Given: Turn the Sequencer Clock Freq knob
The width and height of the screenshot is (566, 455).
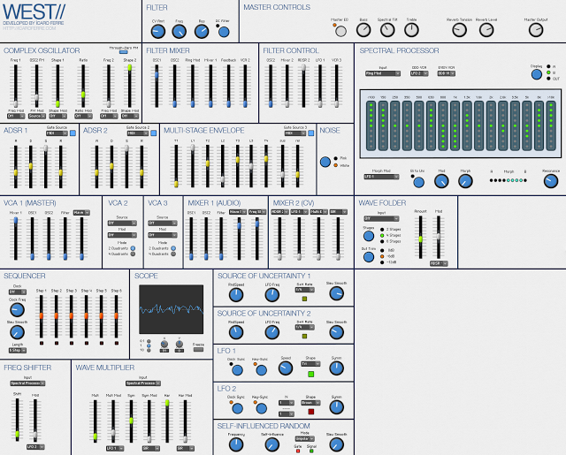Looking at the screenshot, I should pos(17,310).
